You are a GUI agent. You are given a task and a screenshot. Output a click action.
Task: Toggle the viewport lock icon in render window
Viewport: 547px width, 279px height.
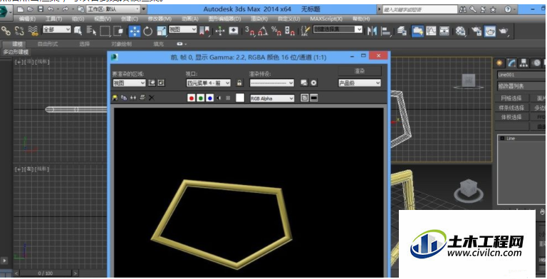coord(239,83)
